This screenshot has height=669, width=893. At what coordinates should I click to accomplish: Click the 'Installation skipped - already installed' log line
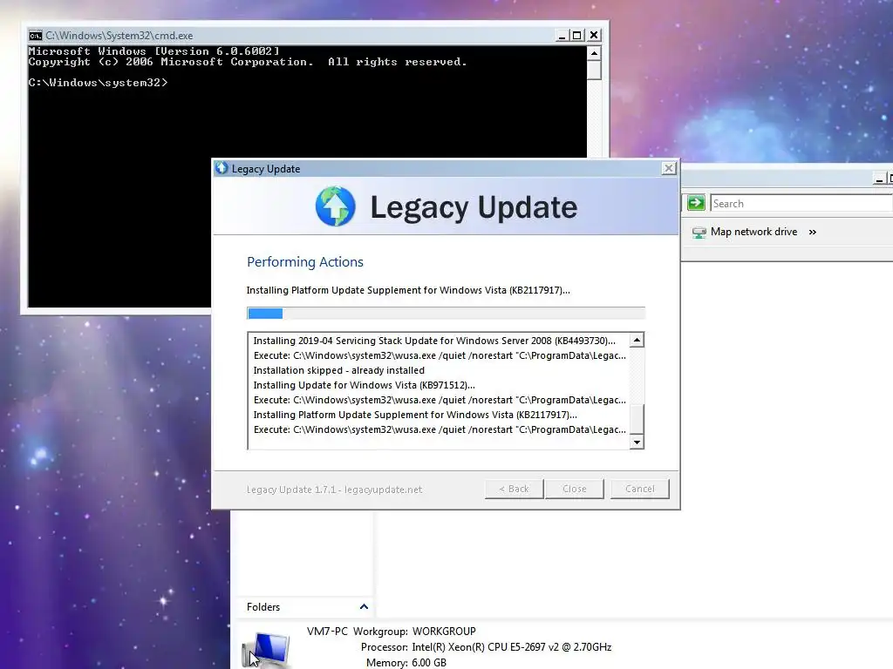coord(339,370)
